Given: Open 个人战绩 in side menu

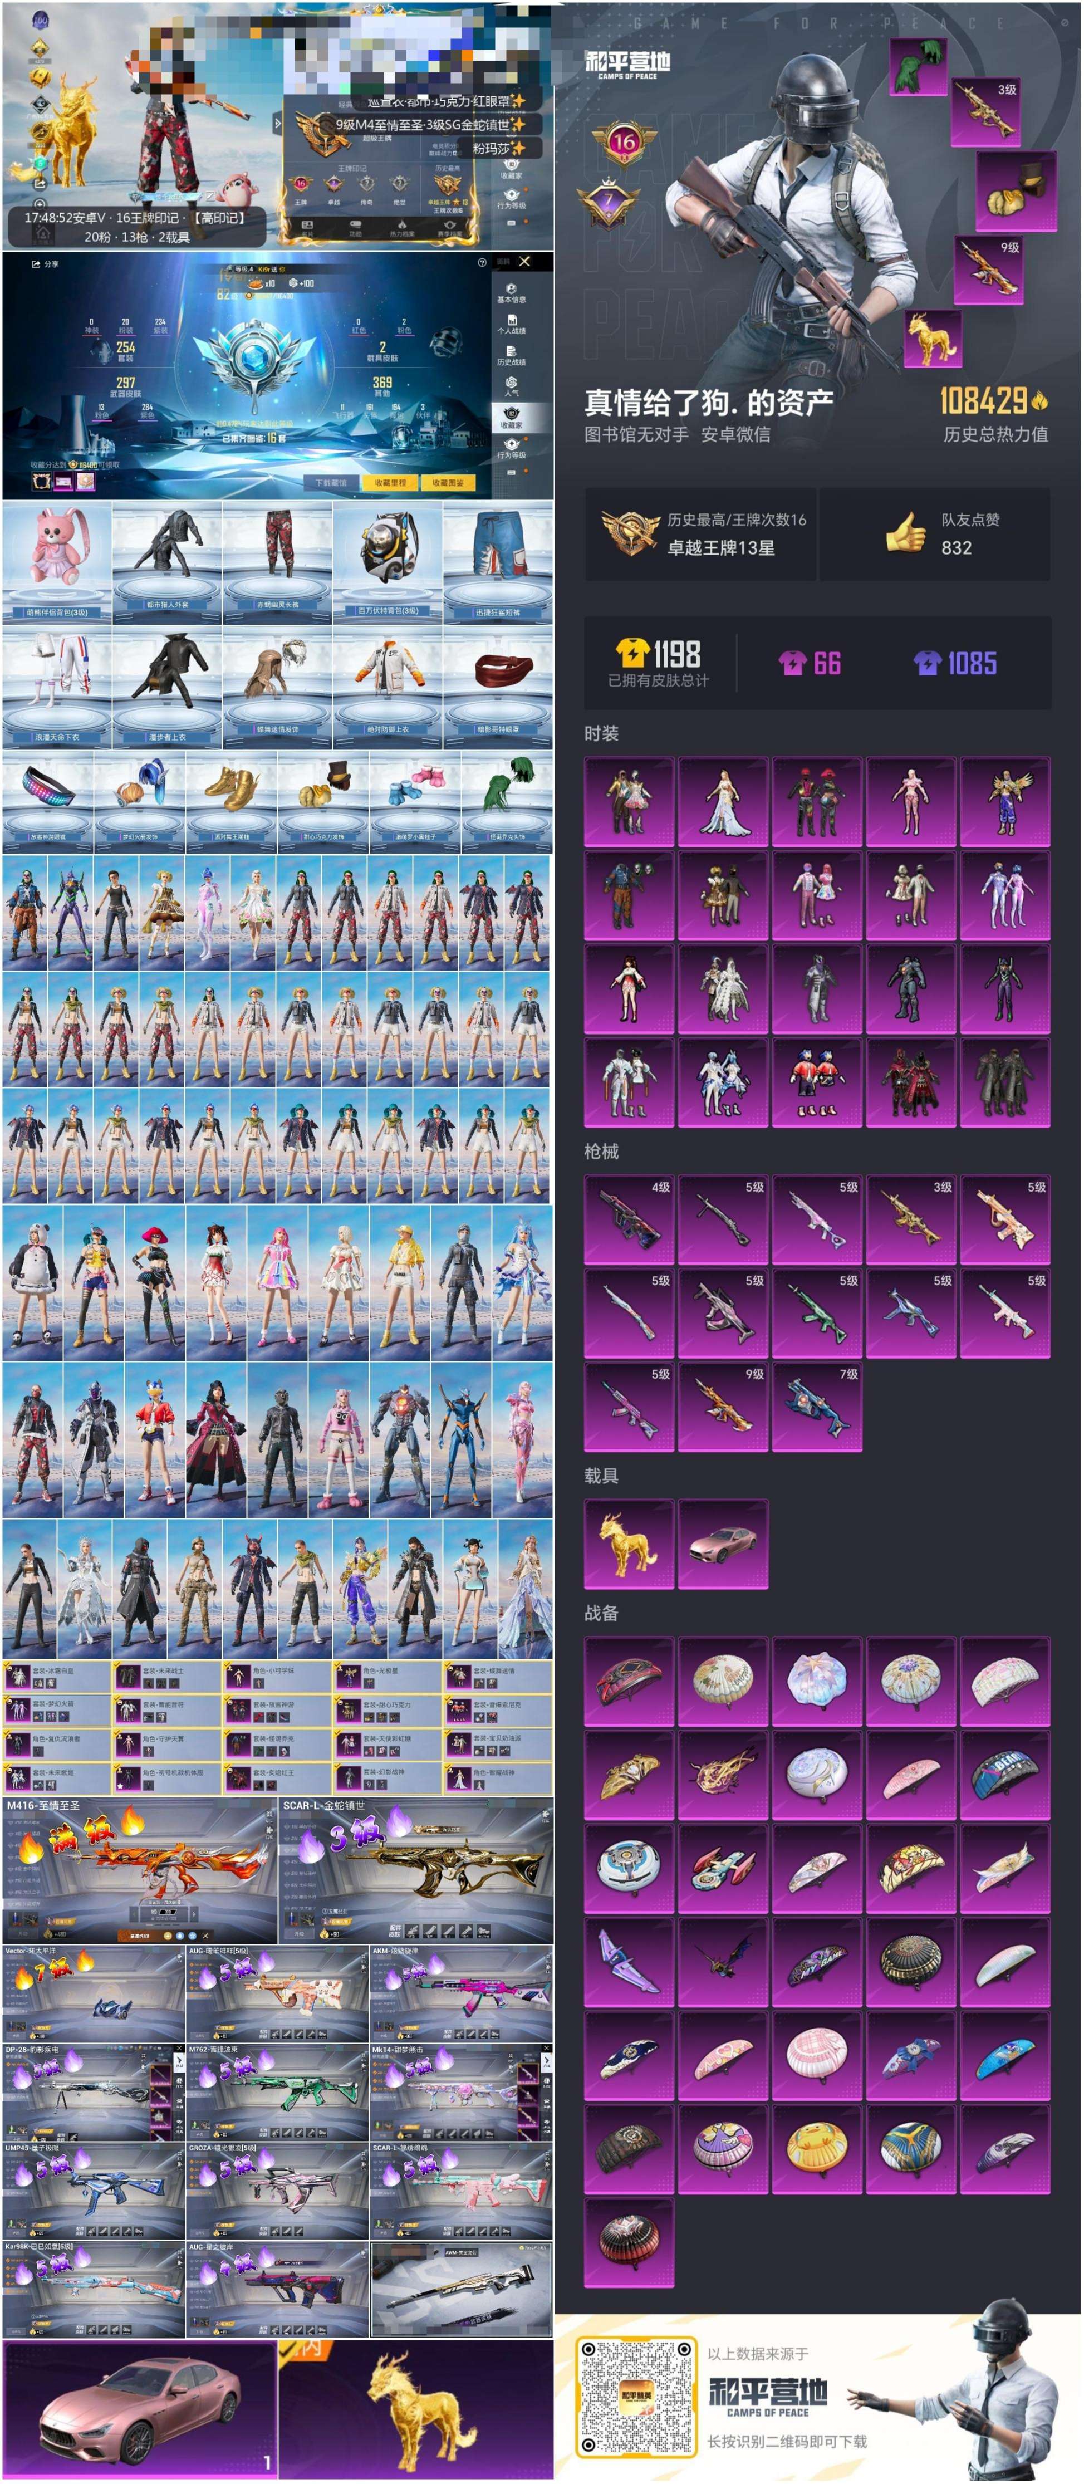Looking at the screenshot, I should [x=511, y=324].
